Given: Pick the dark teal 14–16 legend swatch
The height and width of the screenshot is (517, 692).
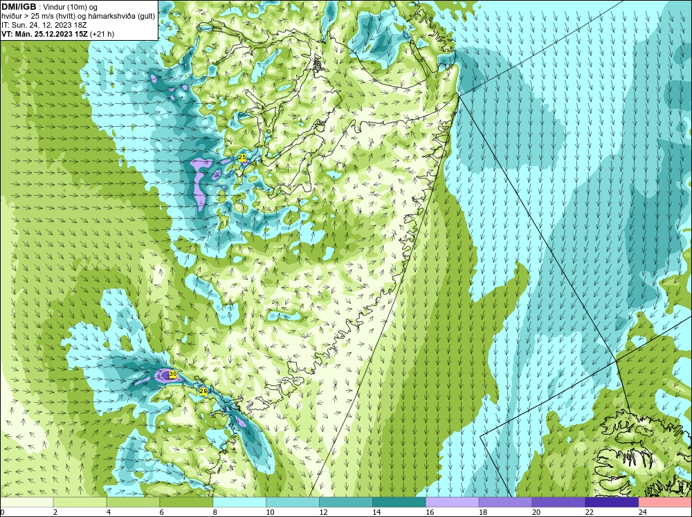Looking at the screenshot, I should [399, 502].
